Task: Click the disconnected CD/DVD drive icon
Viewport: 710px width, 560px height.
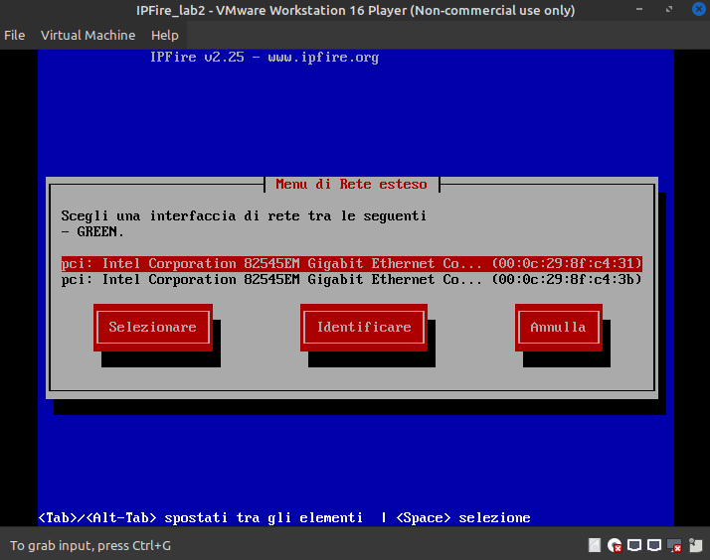Action: [615, 545]
